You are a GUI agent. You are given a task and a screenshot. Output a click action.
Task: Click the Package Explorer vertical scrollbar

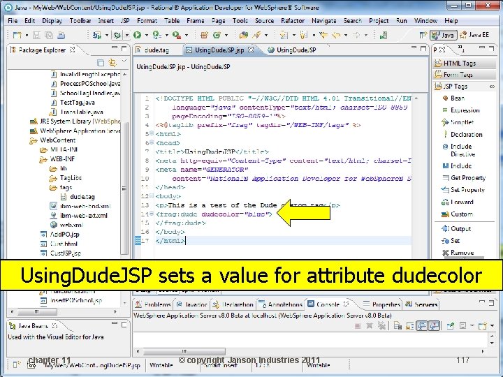124,189
